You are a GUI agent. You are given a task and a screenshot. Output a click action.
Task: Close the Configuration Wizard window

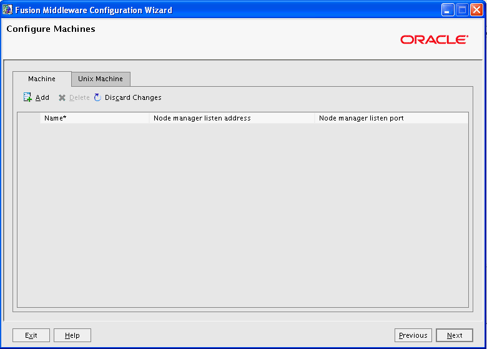pos(476,10)
